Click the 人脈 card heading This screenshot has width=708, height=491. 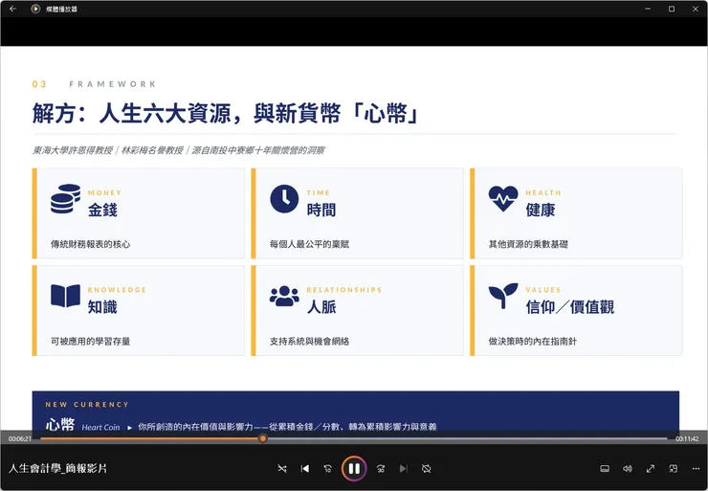pos(321,307)
